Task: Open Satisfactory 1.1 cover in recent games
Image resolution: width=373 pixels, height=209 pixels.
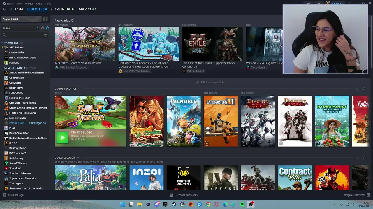Action: pos(221,121)
